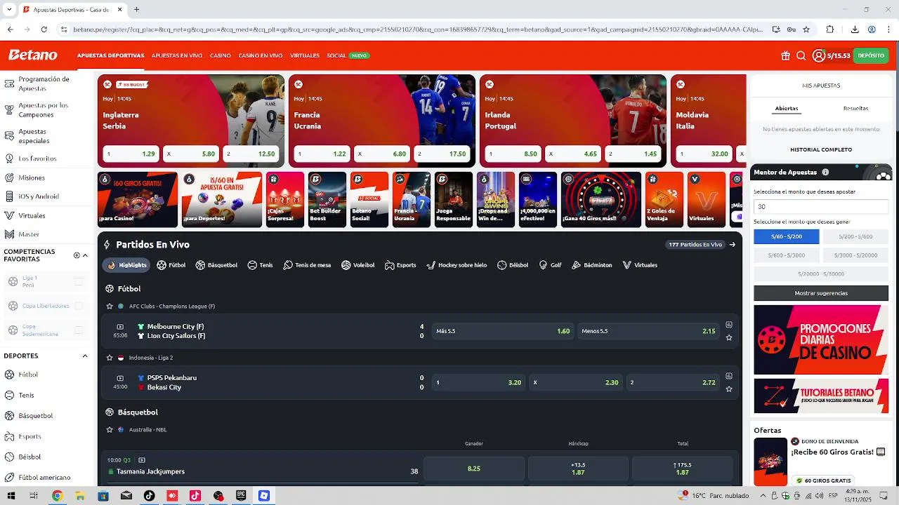Open Chrome from Windows taskbar
Viewport: 899px width, 505px height.
point(58,495)
